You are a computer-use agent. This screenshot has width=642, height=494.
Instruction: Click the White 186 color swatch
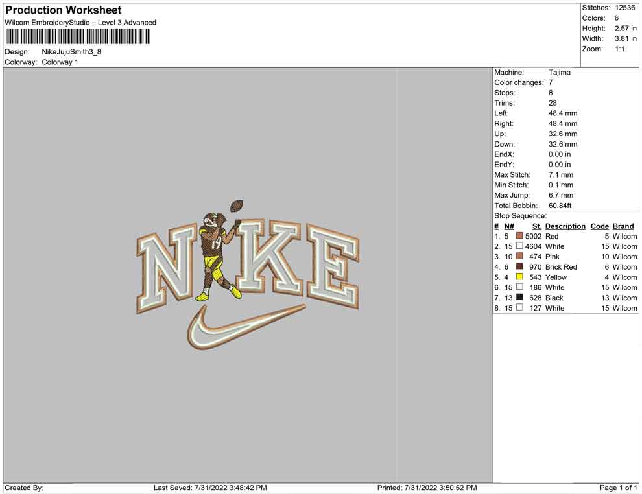(519, 287)
